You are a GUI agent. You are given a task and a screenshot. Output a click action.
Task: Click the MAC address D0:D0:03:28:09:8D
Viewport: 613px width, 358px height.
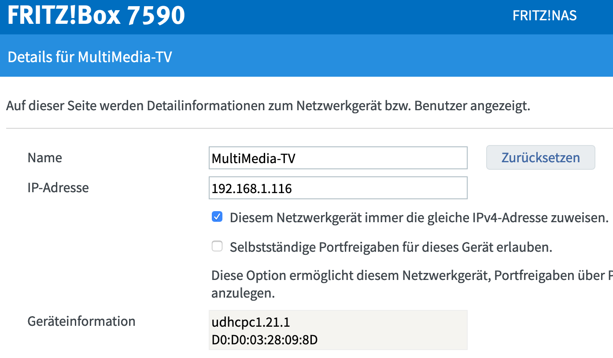(x=265, y=340)
